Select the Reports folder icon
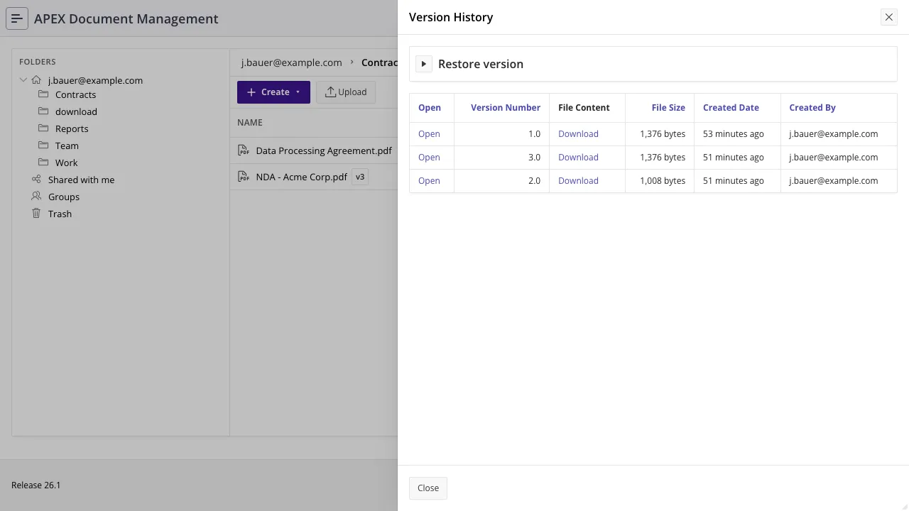The image size is (909, 511). [43, 128]
